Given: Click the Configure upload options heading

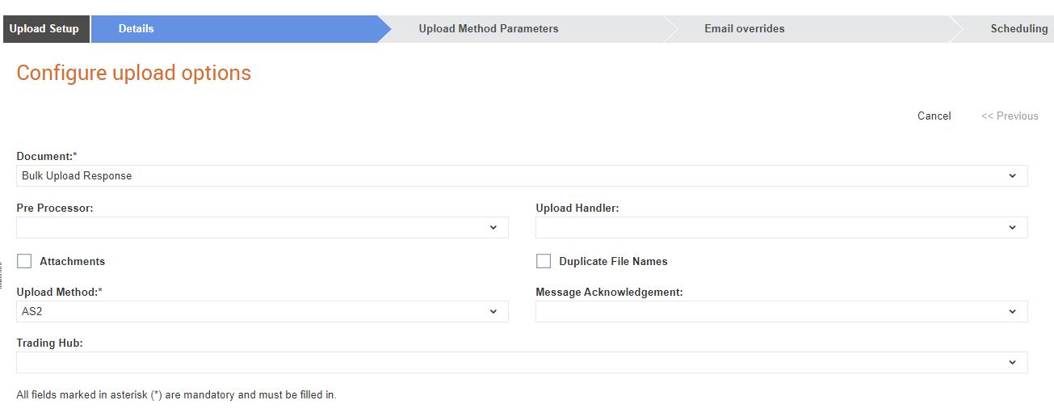Looking at the screenshot, I should (134, 73).
